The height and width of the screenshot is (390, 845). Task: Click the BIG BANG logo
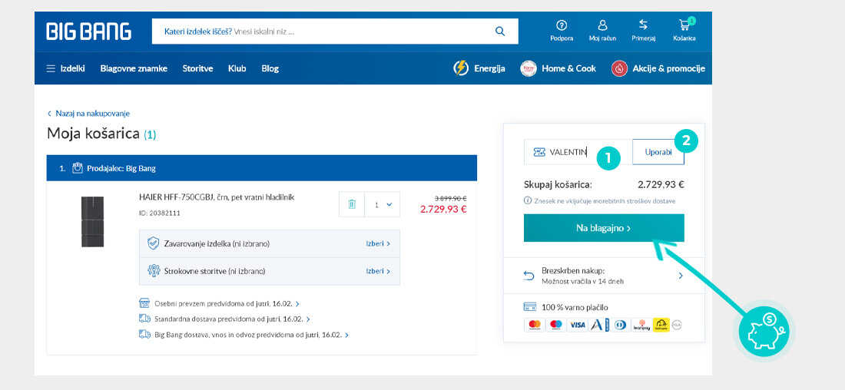89,31
